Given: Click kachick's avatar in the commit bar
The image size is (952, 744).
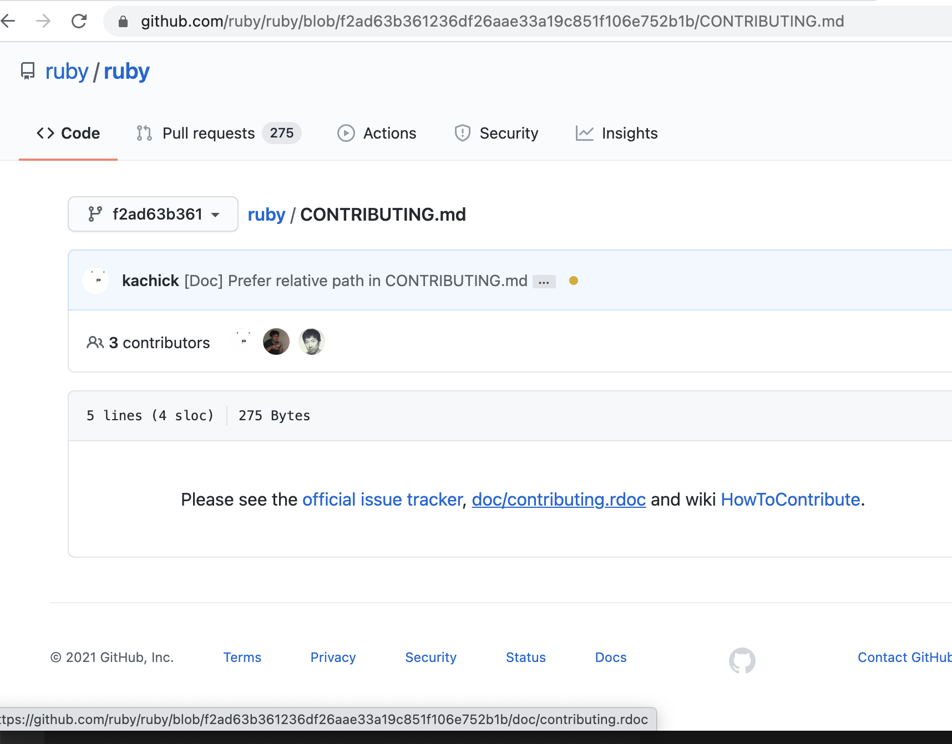Looking at the screenshot, I should coord(96,281).
